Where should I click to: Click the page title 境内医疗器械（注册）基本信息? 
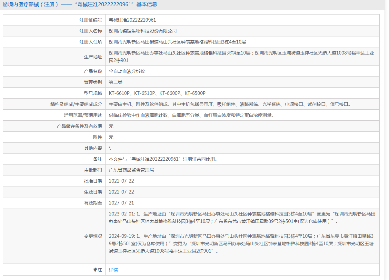[x=83, y=5]
